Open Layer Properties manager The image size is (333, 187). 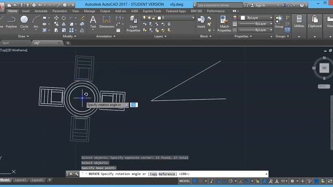coord(133,24)
